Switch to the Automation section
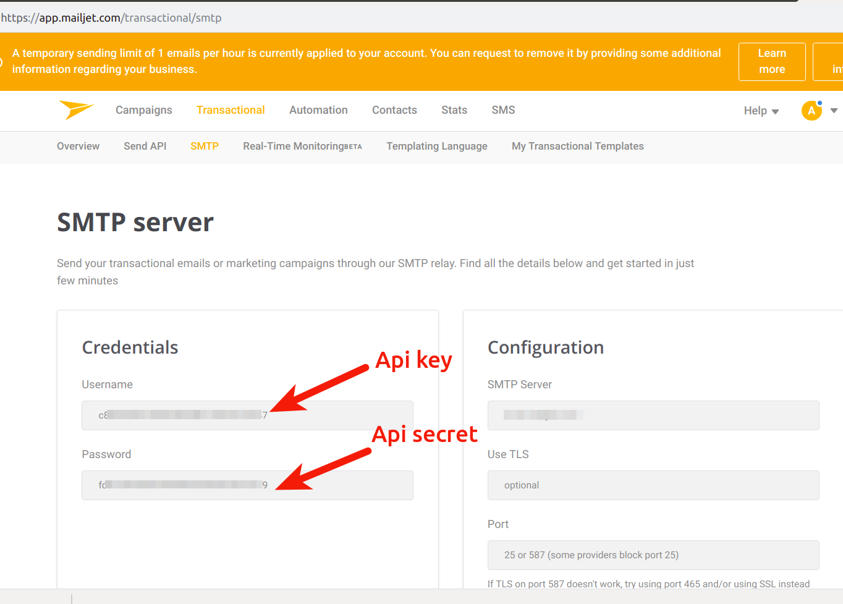The height and width of the screenshot is (604, 843). [x=318, y=110]
